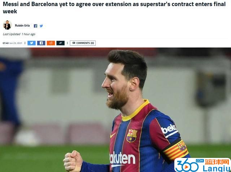231x172 pixels.
Task: Click the .COM badge in watermark
Action: click(x=200, y=161)
